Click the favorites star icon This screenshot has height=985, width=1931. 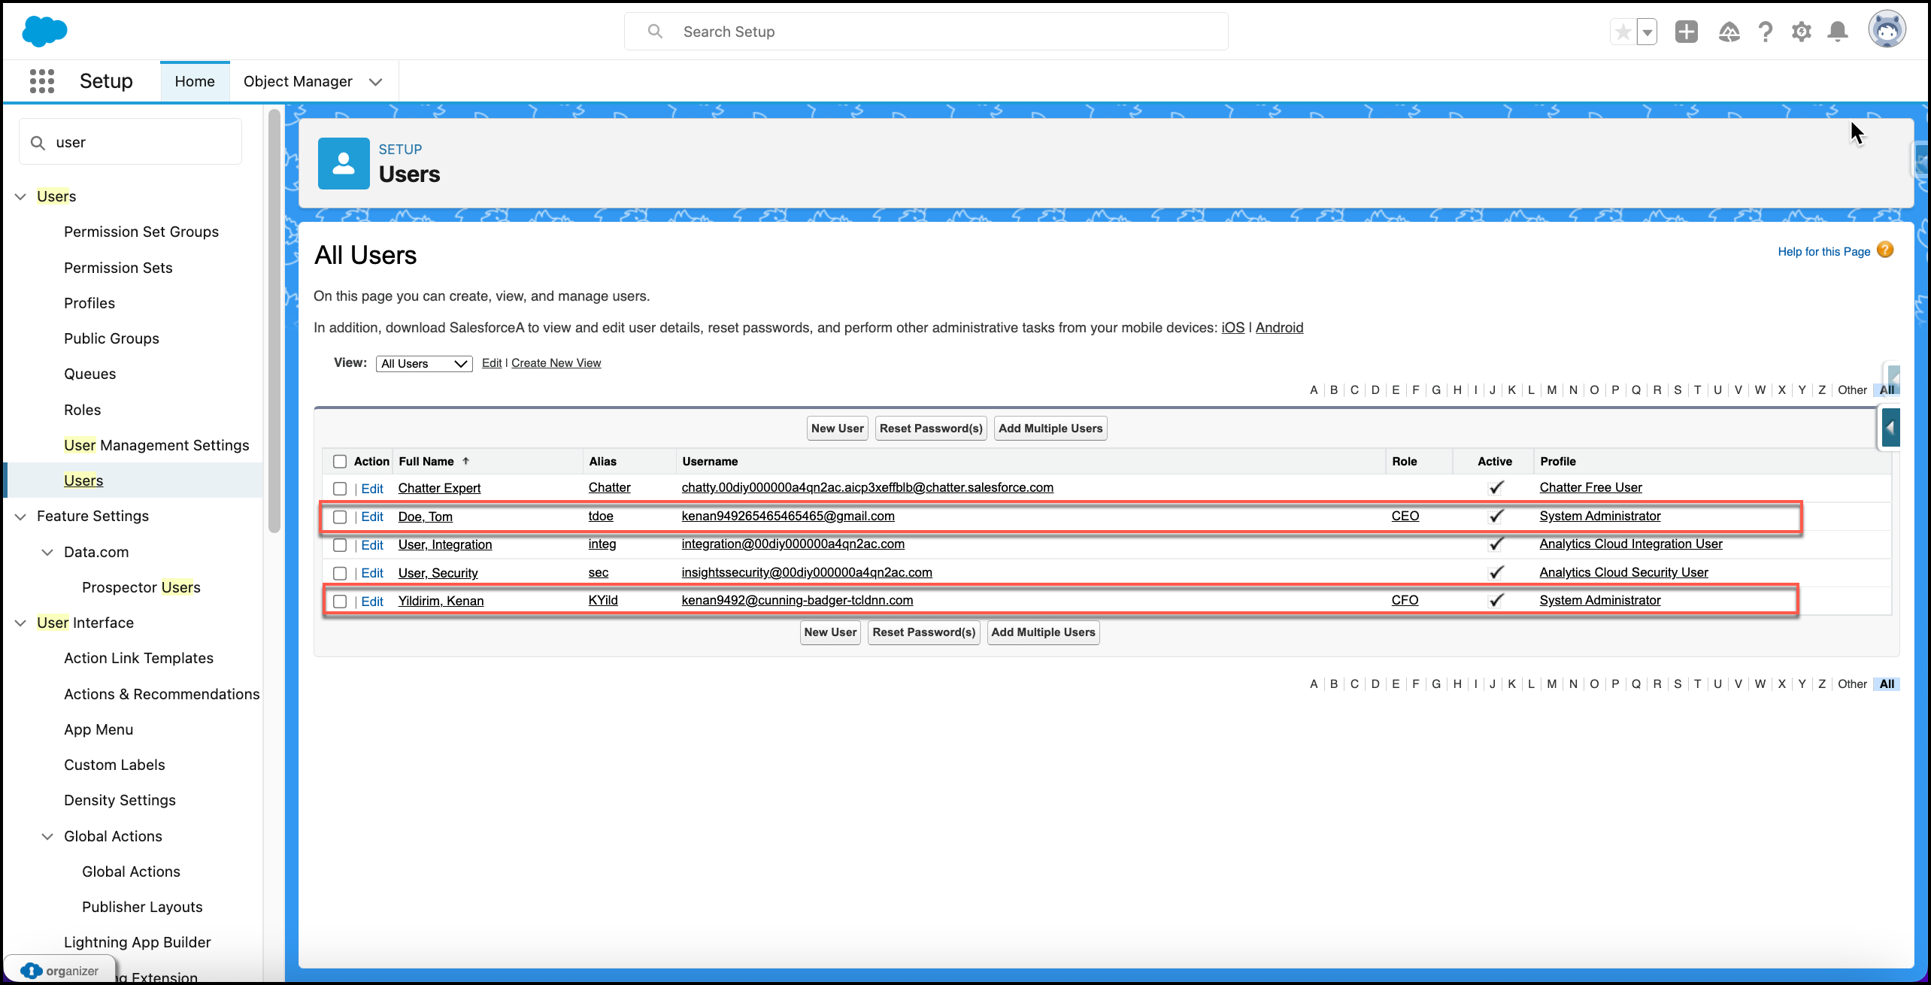pyautogui.click(x=1623, y=32)
